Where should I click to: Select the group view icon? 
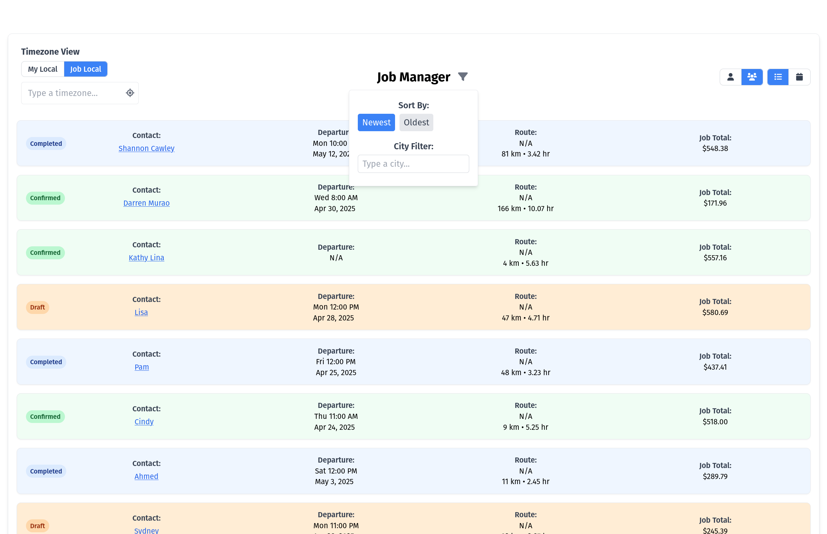click(752, 77)
